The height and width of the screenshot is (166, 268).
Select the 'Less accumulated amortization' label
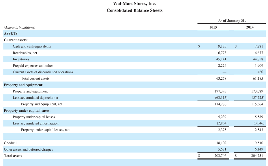click(35, 124)
